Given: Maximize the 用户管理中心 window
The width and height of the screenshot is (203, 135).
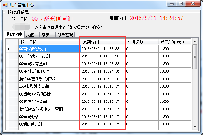Looking at the screenshot, I should click(181, 4).
